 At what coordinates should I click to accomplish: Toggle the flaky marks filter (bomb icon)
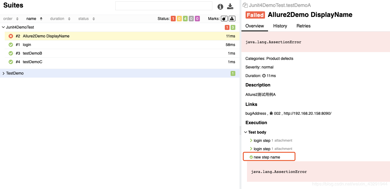click(x=224, y=19)
